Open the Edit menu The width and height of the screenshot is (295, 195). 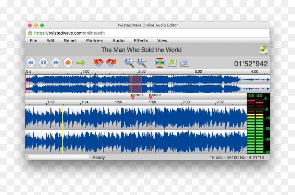pos(50,41)
